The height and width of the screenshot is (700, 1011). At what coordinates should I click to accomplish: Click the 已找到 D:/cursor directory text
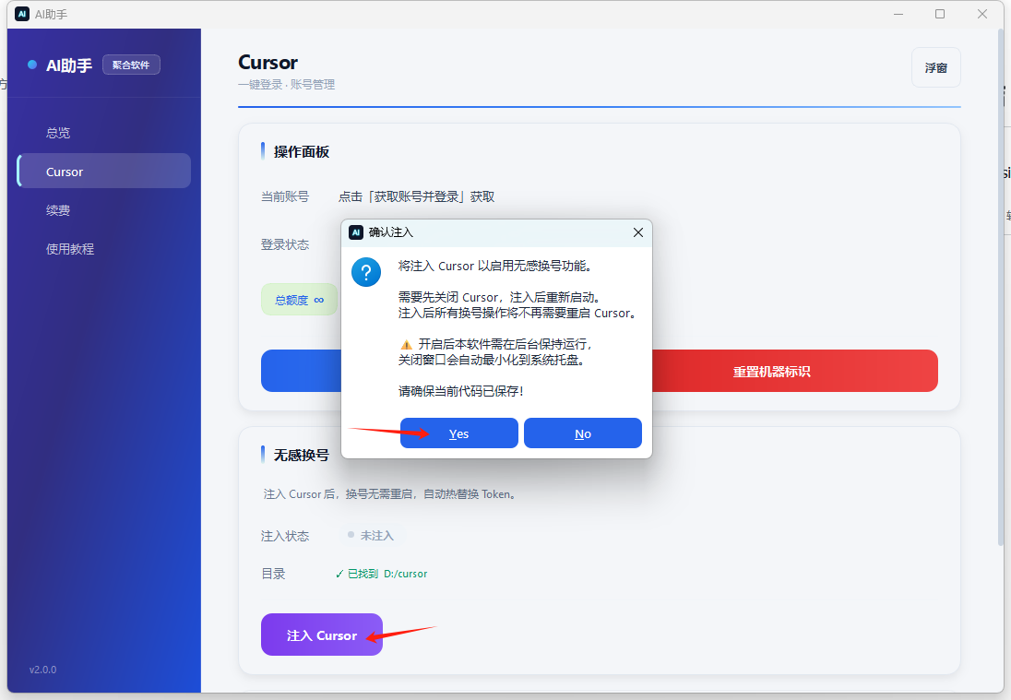[x=381, y=574]
